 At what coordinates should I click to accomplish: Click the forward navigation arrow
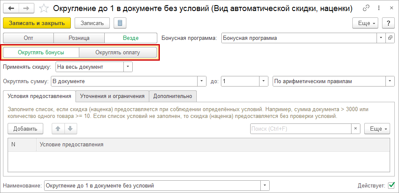[x=26, y=8]
